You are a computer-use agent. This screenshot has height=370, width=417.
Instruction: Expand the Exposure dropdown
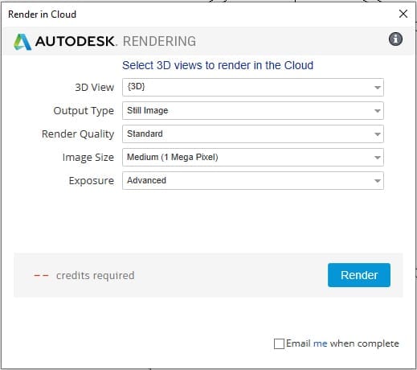[x=253, y=181]
